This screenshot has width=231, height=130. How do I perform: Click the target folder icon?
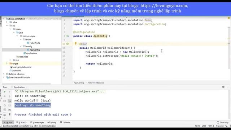[10, 64]
